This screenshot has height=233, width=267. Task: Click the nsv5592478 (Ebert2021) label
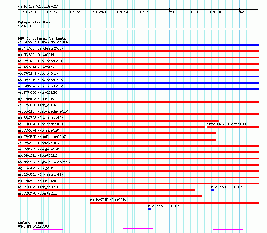[x=38, y=193]
